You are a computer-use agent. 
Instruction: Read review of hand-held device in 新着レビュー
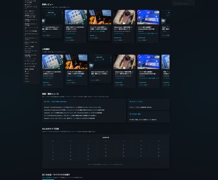point(94,38)
